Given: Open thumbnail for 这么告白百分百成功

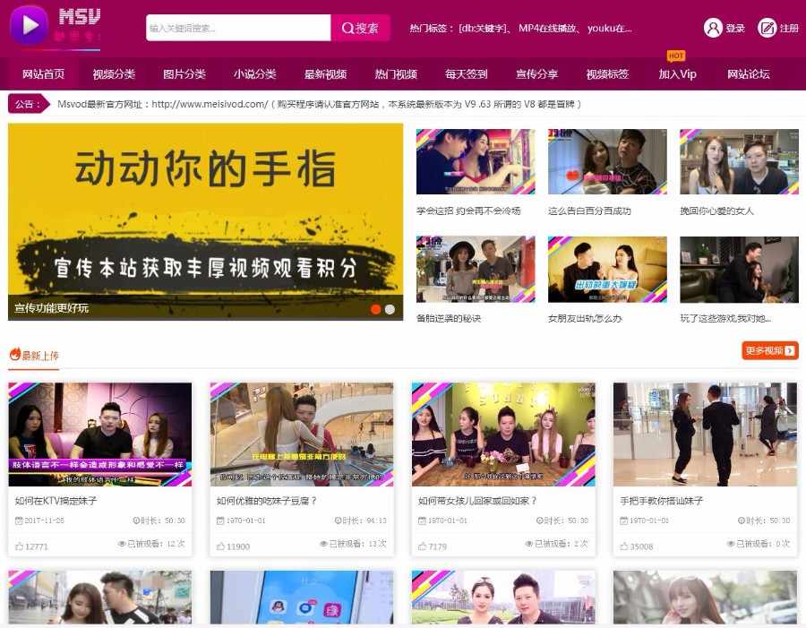Looking at the screenshot, I should 607,161.
